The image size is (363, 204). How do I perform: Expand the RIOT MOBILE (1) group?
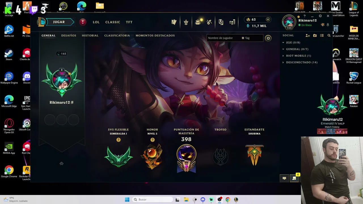(x=297, y=56)
